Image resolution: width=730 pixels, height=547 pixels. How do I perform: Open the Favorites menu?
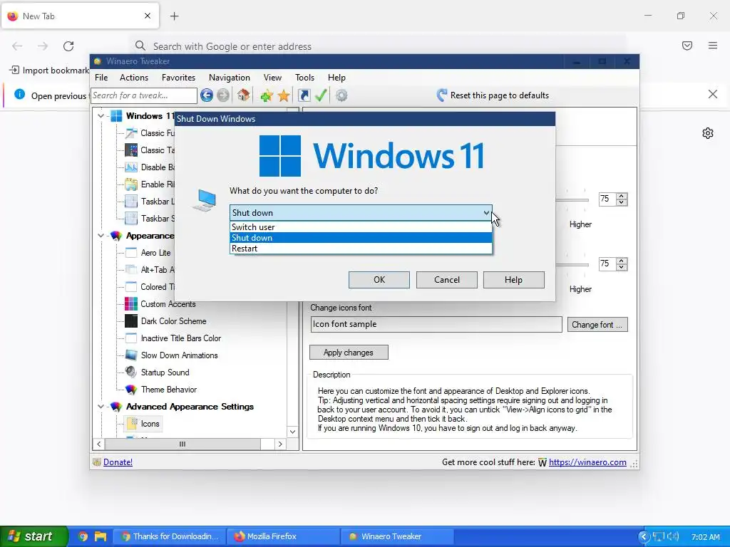coord(178,78)
